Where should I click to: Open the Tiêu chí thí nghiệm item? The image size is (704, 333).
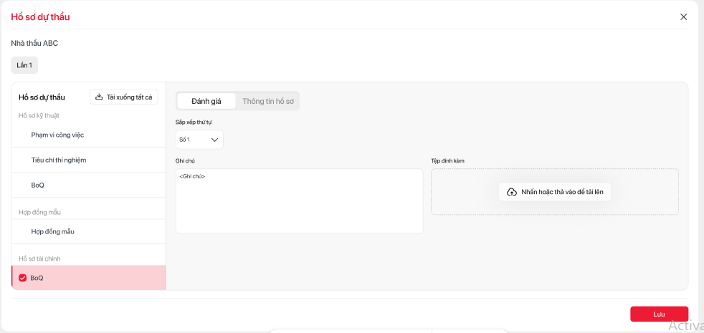[59, 160]
